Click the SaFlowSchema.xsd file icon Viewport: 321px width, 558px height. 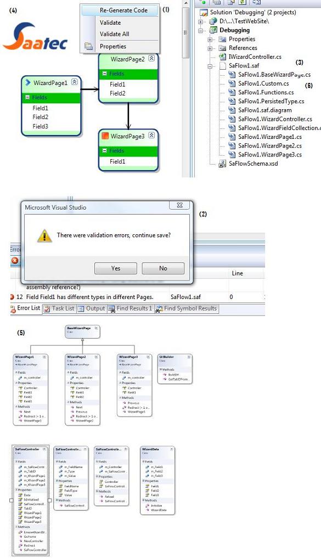coord(222,164)
